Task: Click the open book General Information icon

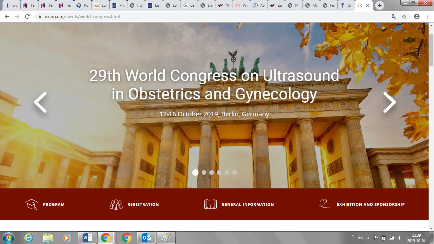Action: coord(210,204)
